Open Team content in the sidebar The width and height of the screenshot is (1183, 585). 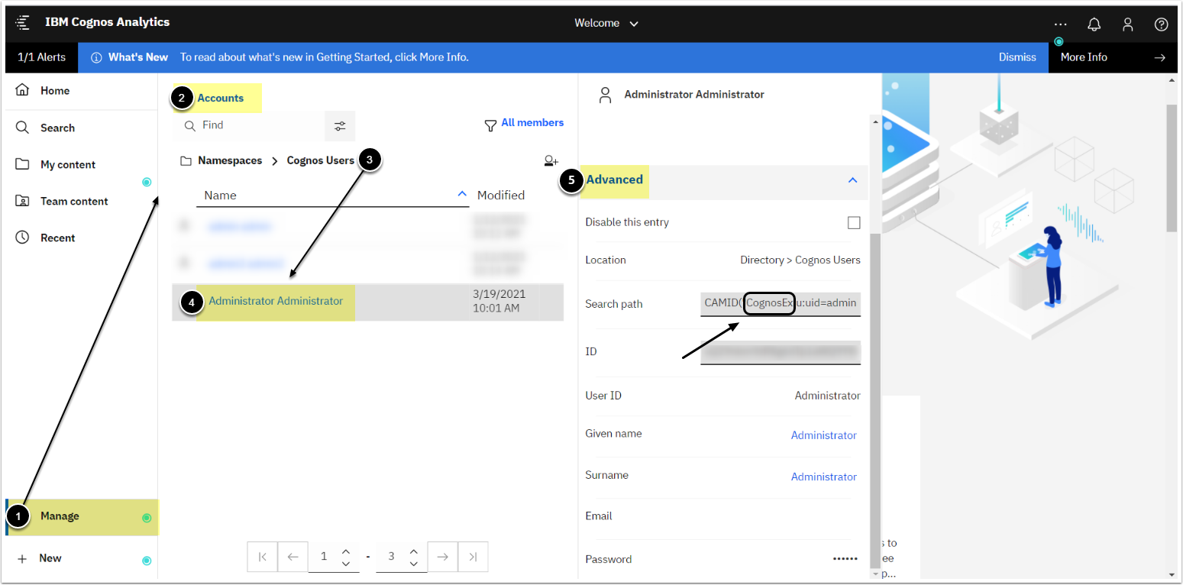click(74, 201)
